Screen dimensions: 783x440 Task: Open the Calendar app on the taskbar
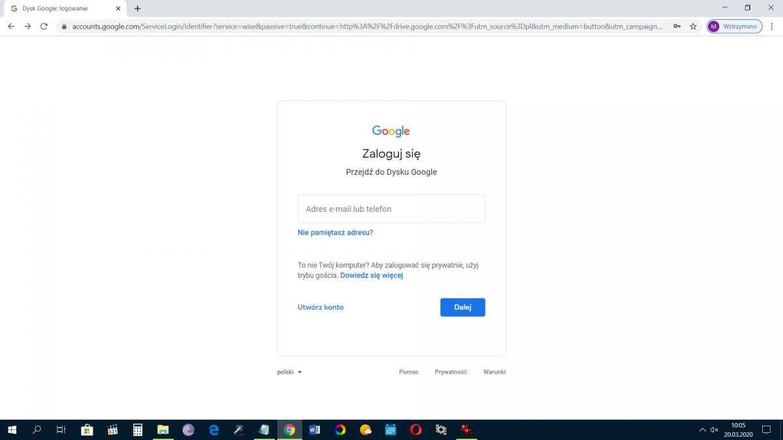(391, 430)
